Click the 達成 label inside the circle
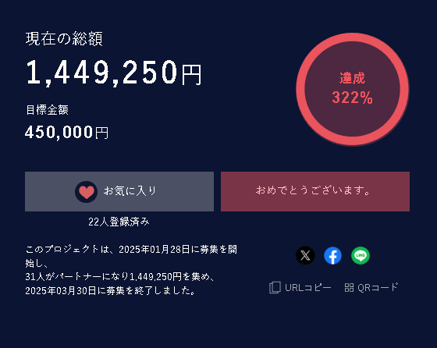Image resolution: width=437 pixels, height=348 pixels. click(x=352, y=78)
